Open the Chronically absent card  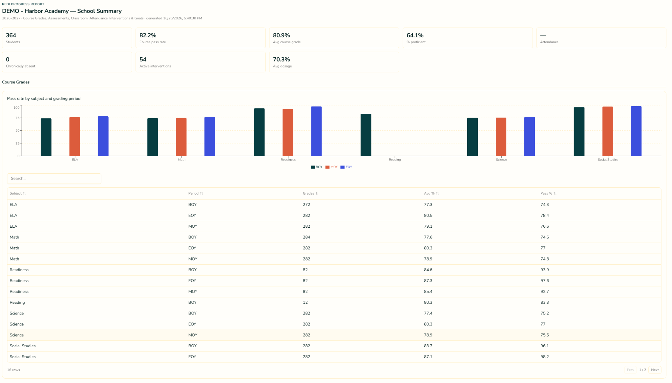click(x=67, y=62)
